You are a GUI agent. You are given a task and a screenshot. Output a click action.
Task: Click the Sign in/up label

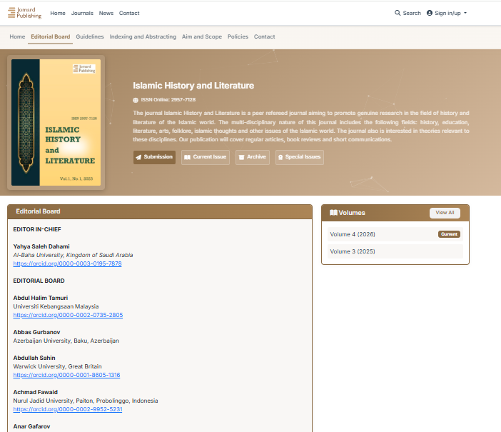coord(447,13)
